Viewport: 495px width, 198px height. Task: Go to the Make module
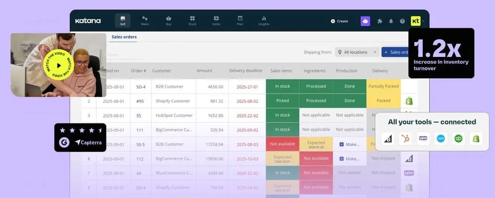[145, 20]
